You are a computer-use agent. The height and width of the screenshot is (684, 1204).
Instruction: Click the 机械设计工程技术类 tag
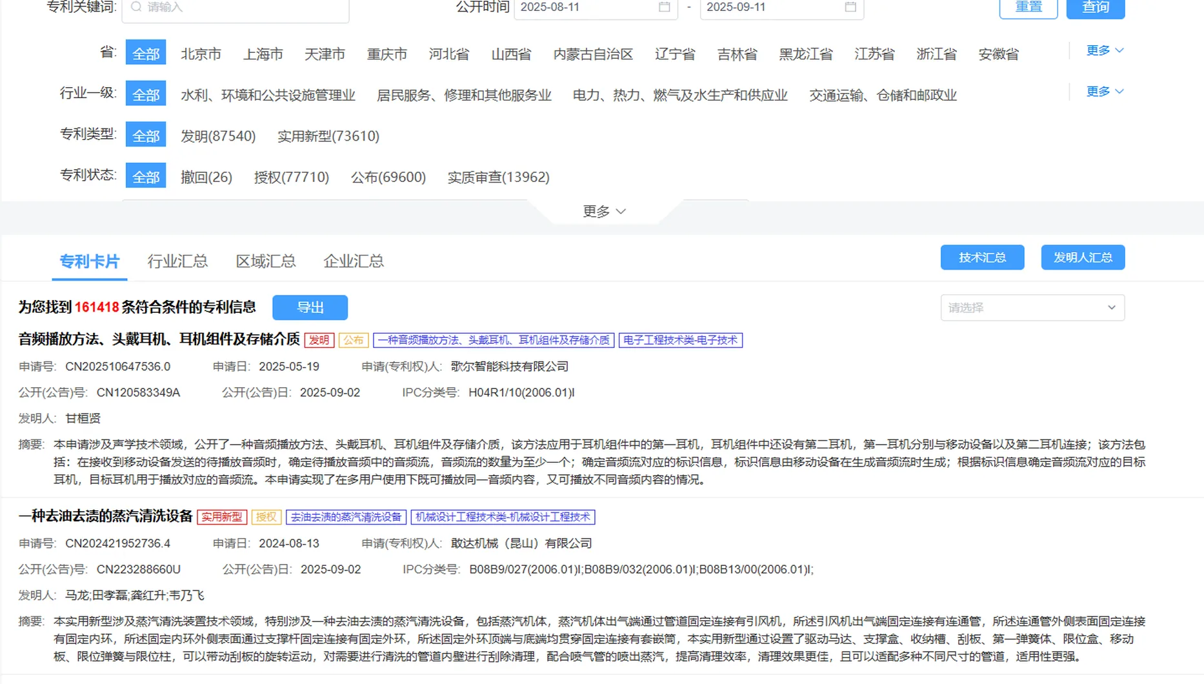503,517
